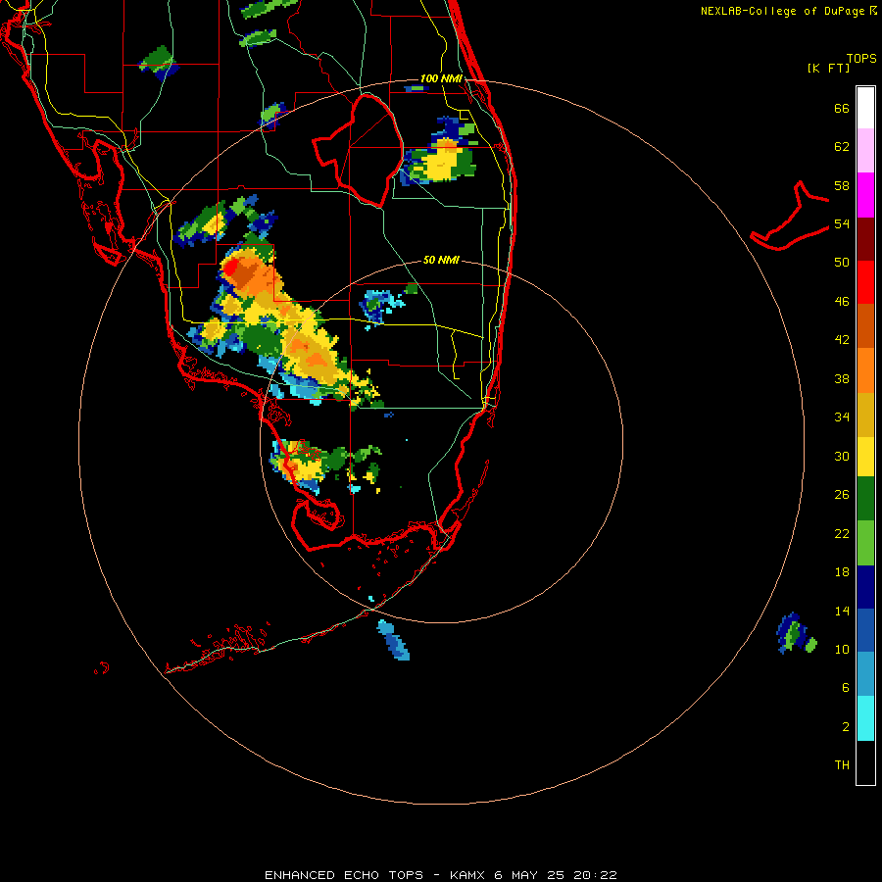The height and width of the screenshot is (882, 882).
Task: Click the [K FT] units label
Action: pyautogui.click(x=828, y=68)
